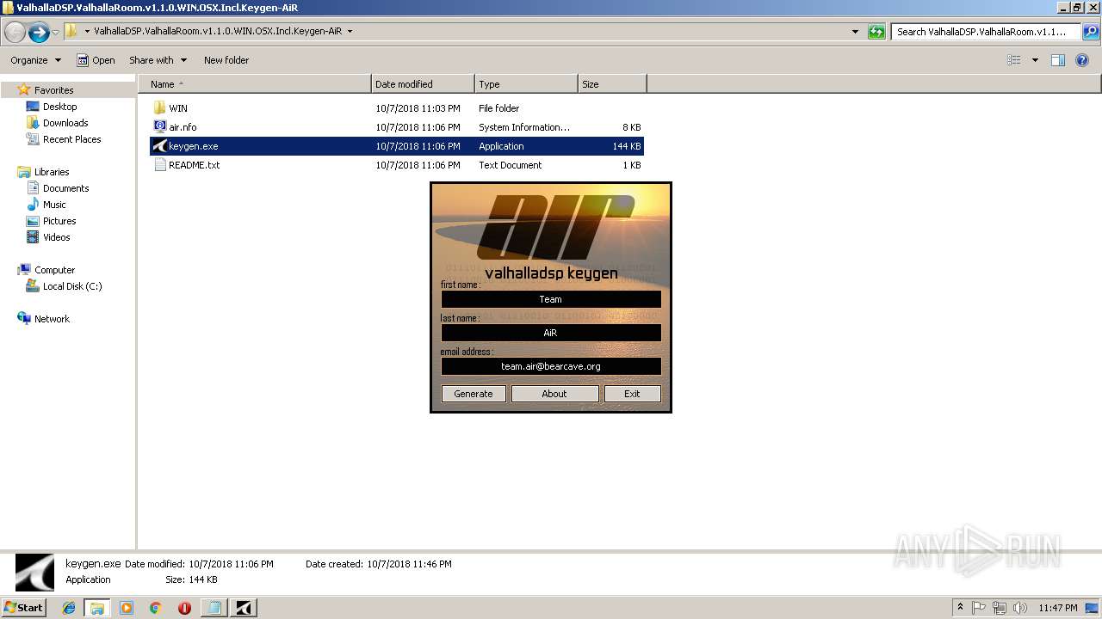Click Windows Explorer taskbar icon

coord(97,608)
